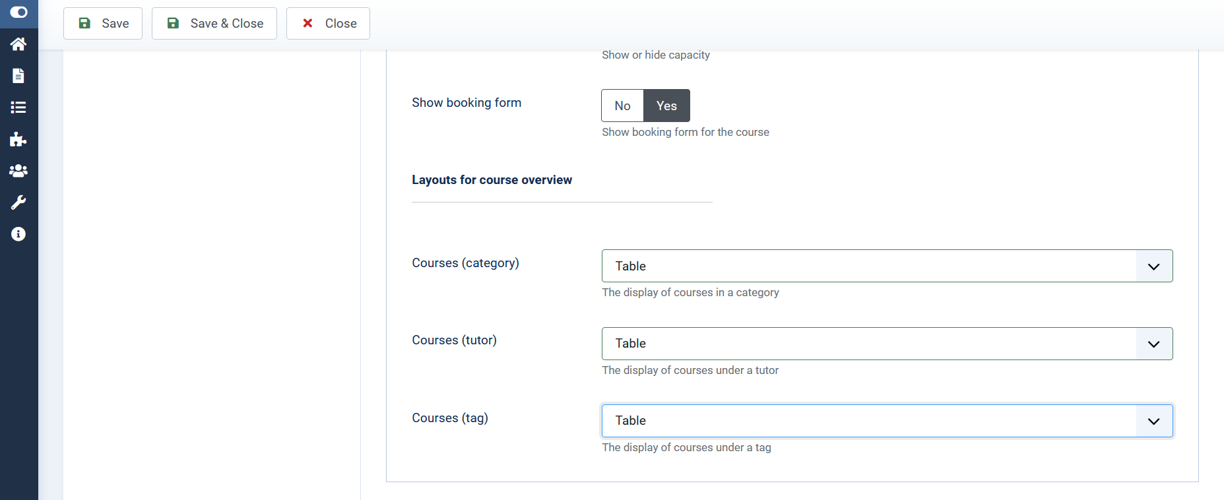The width and height of the screenshot is (1224, 500).
Task: Expand the Courses (tutor) layout dropdown
Action: [887, 344]
